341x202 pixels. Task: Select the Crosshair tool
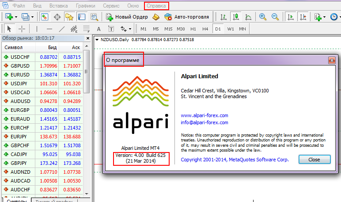click(22, 29)
